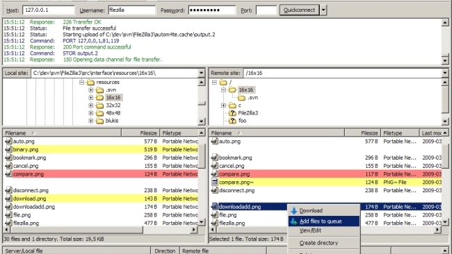452x254 pixels.
Task: Focus the Port input field
Action: pos(266,10)
